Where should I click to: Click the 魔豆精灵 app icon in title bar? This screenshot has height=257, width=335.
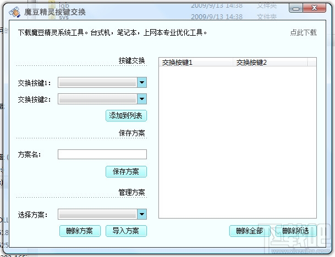pyautogui.click(x=14, y=12)
